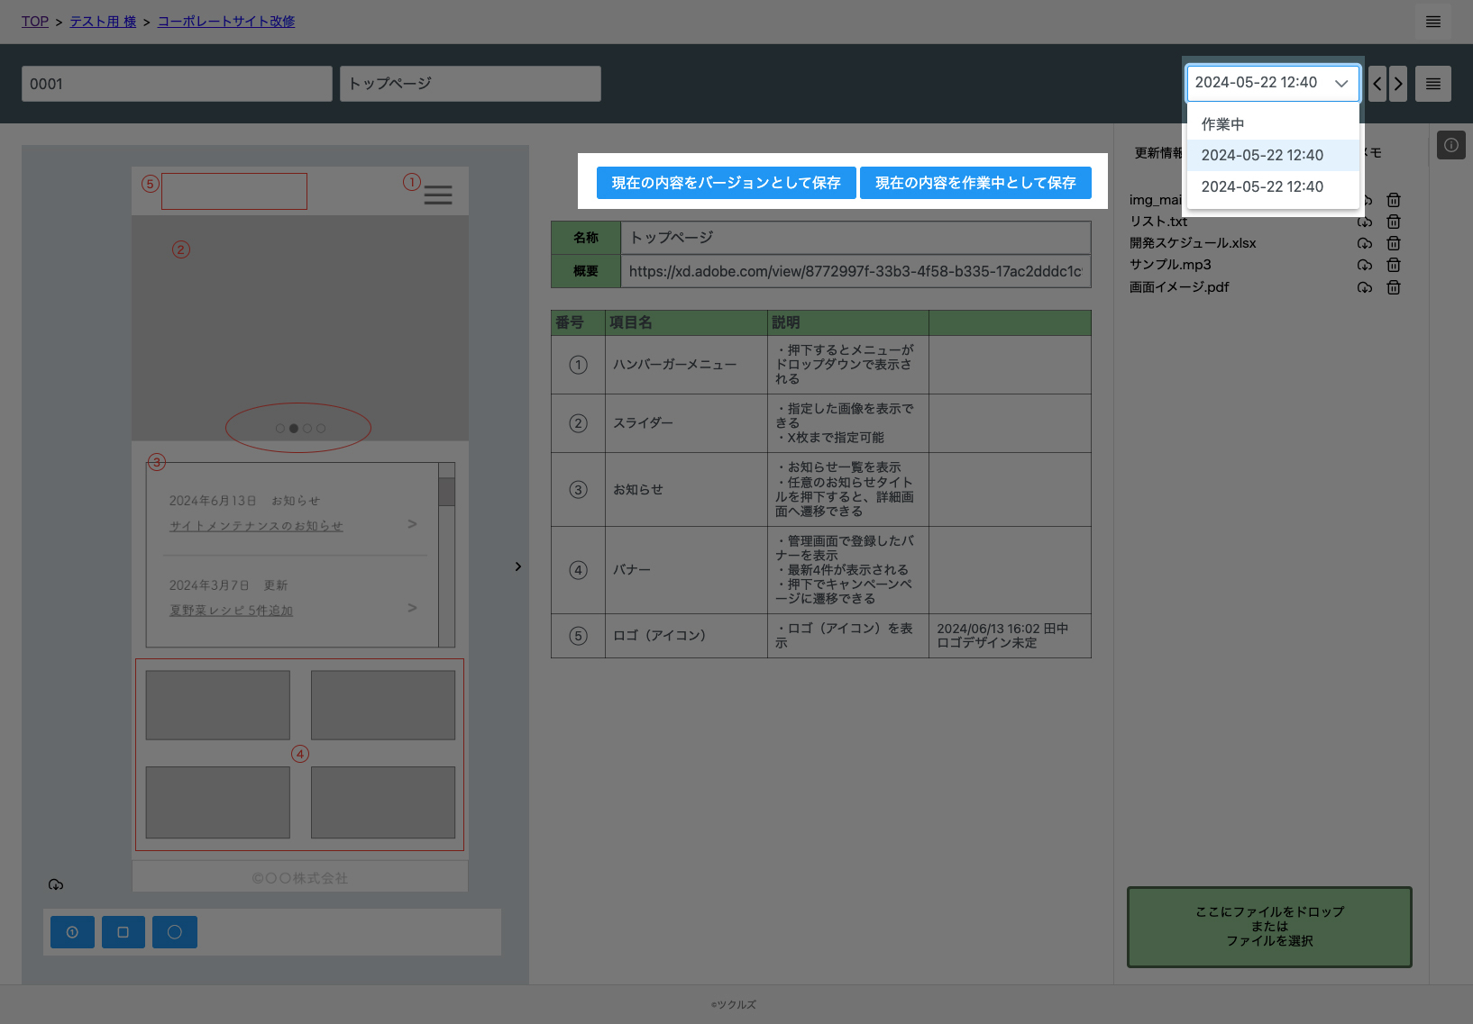Click 現在の内容を作業中として保存 button
Image resolution: width=1473 pixels, height=1024 pixels.
coord(975,183)
